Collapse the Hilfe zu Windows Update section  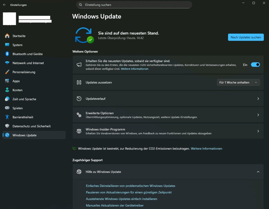258,172
